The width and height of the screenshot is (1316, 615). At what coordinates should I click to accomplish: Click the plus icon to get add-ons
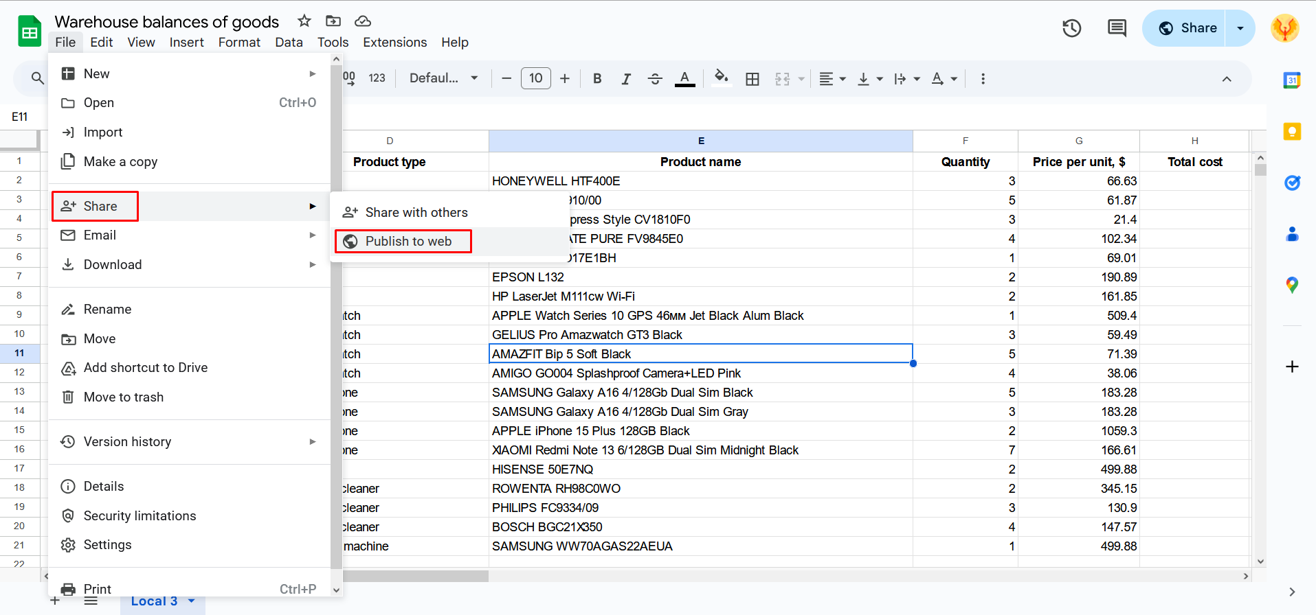tap(1292, 367)
